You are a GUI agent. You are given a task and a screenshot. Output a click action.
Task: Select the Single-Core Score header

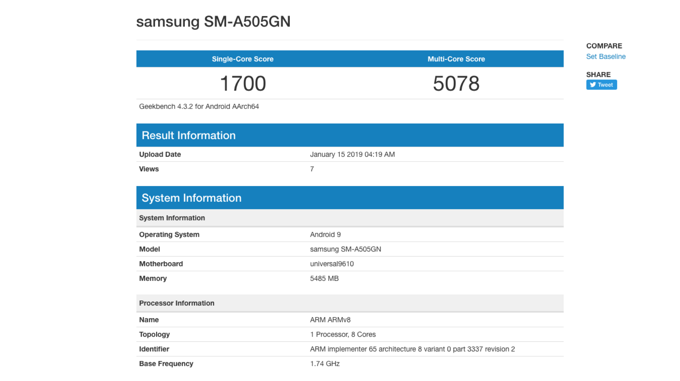click(243, 59)
